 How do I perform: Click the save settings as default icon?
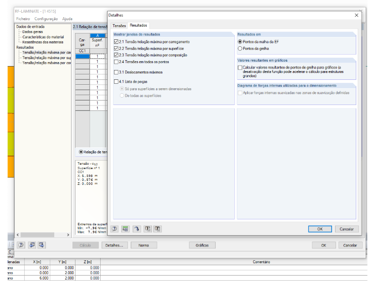tap(157, 229)
